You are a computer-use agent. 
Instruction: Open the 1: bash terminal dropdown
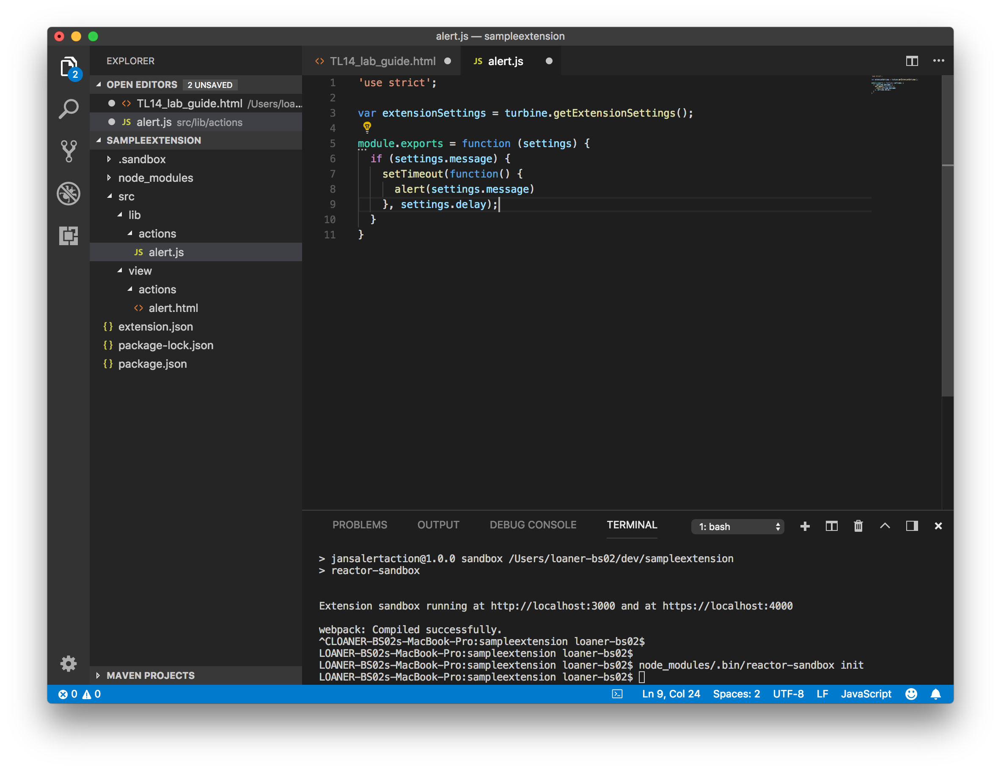(737, 527)
